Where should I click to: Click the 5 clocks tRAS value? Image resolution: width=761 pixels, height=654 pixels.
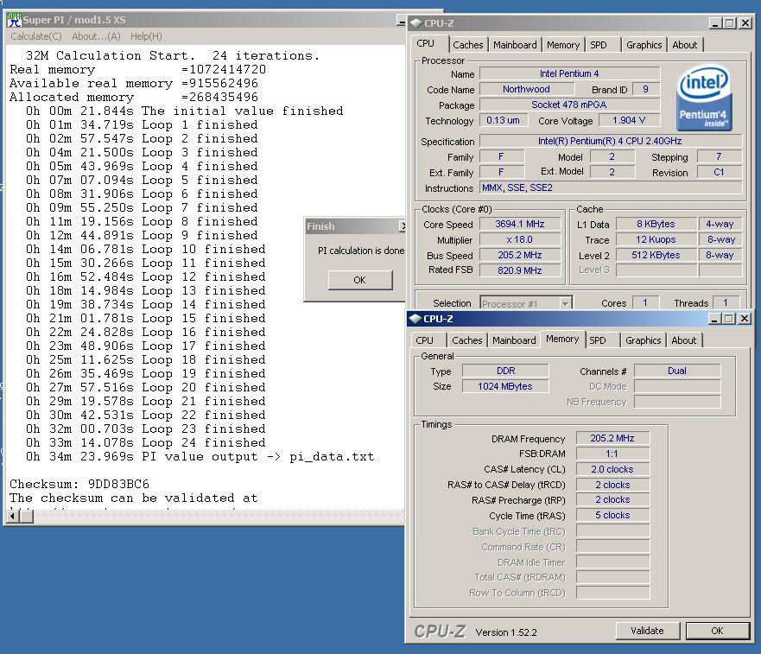[x=612, y=515]
